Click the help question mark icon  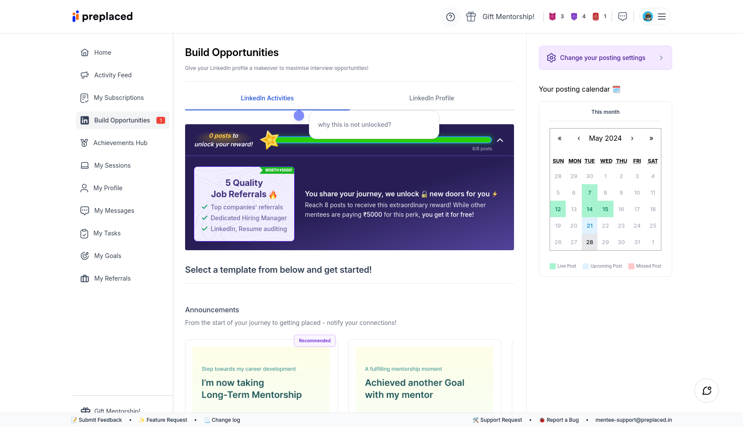coord(451,17)
